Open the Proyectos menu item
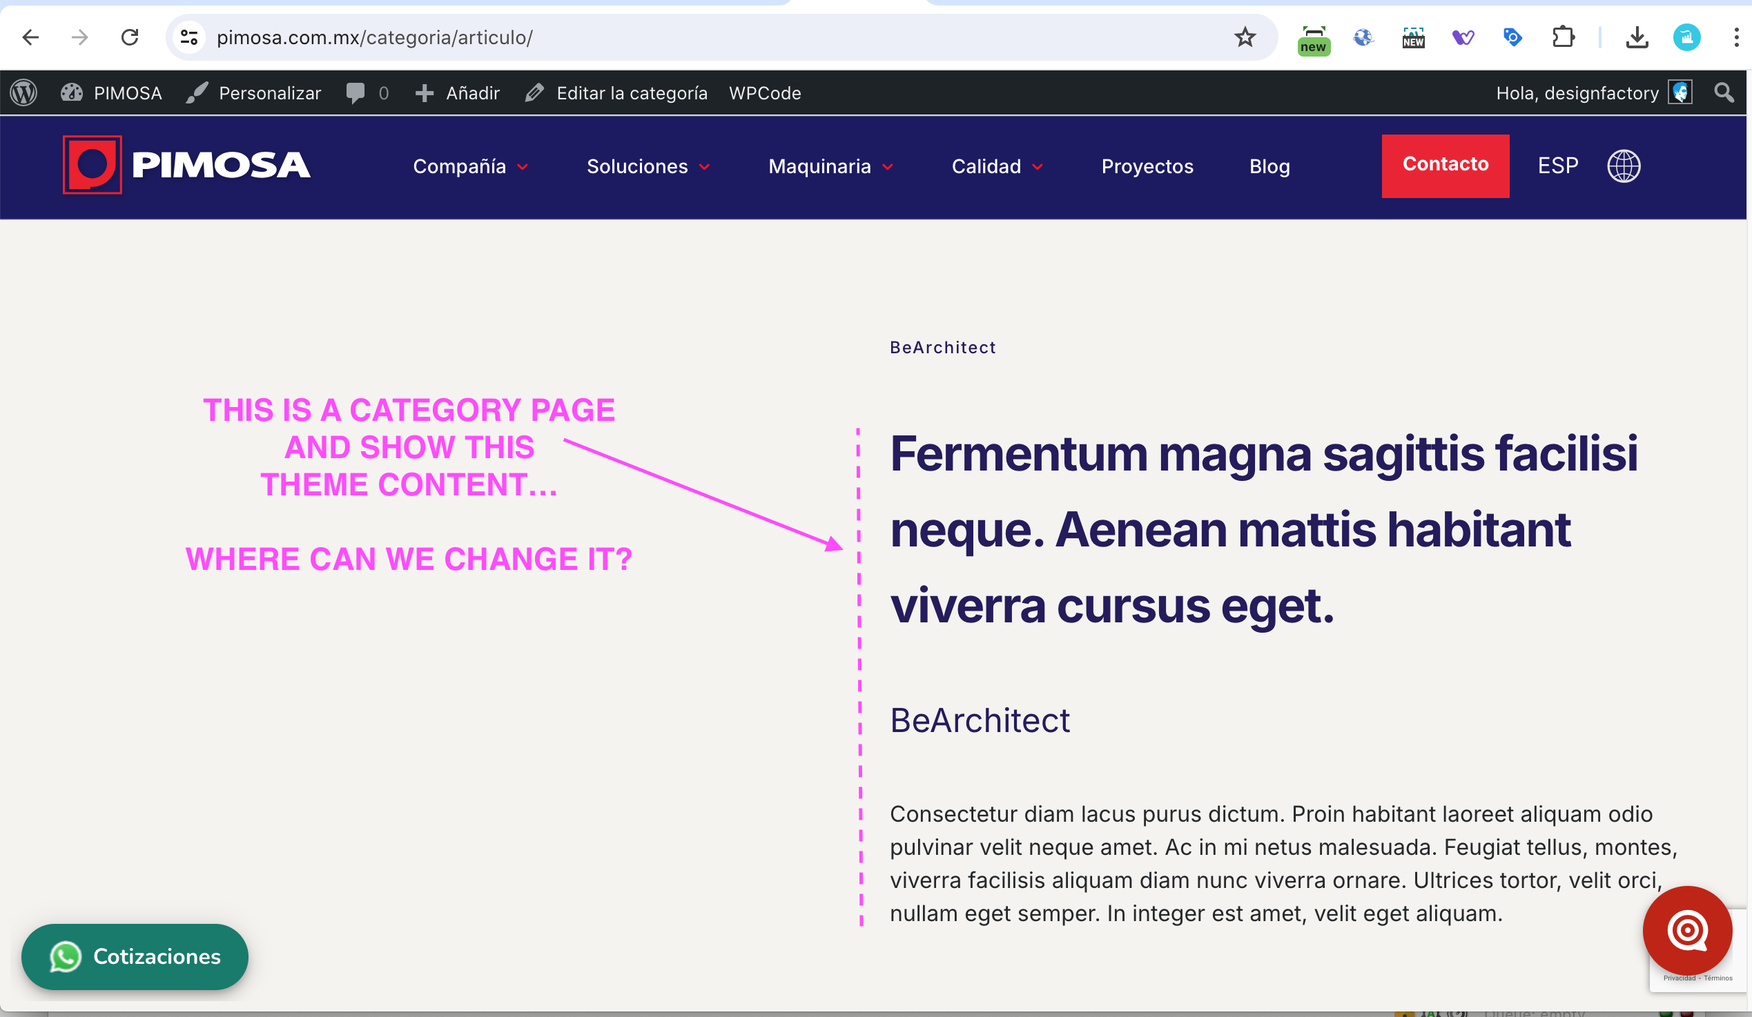Viewport: 1752px width, 1017px height. (x=1147, y=167)
